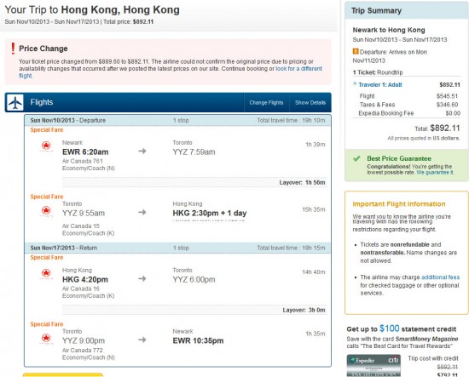Click the Taxes & Fees $346.60 row

point(410,105)
